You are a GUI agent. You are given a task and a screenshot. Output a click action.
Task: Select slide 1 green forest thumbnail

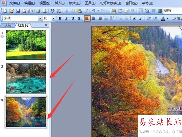26,45
